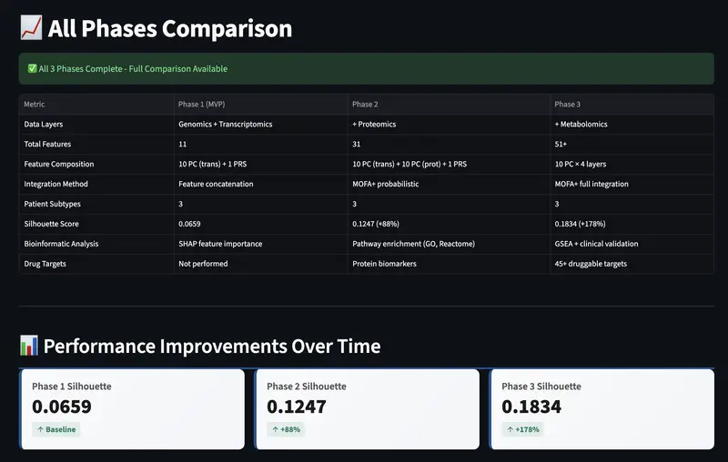Screen dimensions: 728x462
Task: Click the chart emoji beside All Phases Comparison
Action: tap(31, 28)
